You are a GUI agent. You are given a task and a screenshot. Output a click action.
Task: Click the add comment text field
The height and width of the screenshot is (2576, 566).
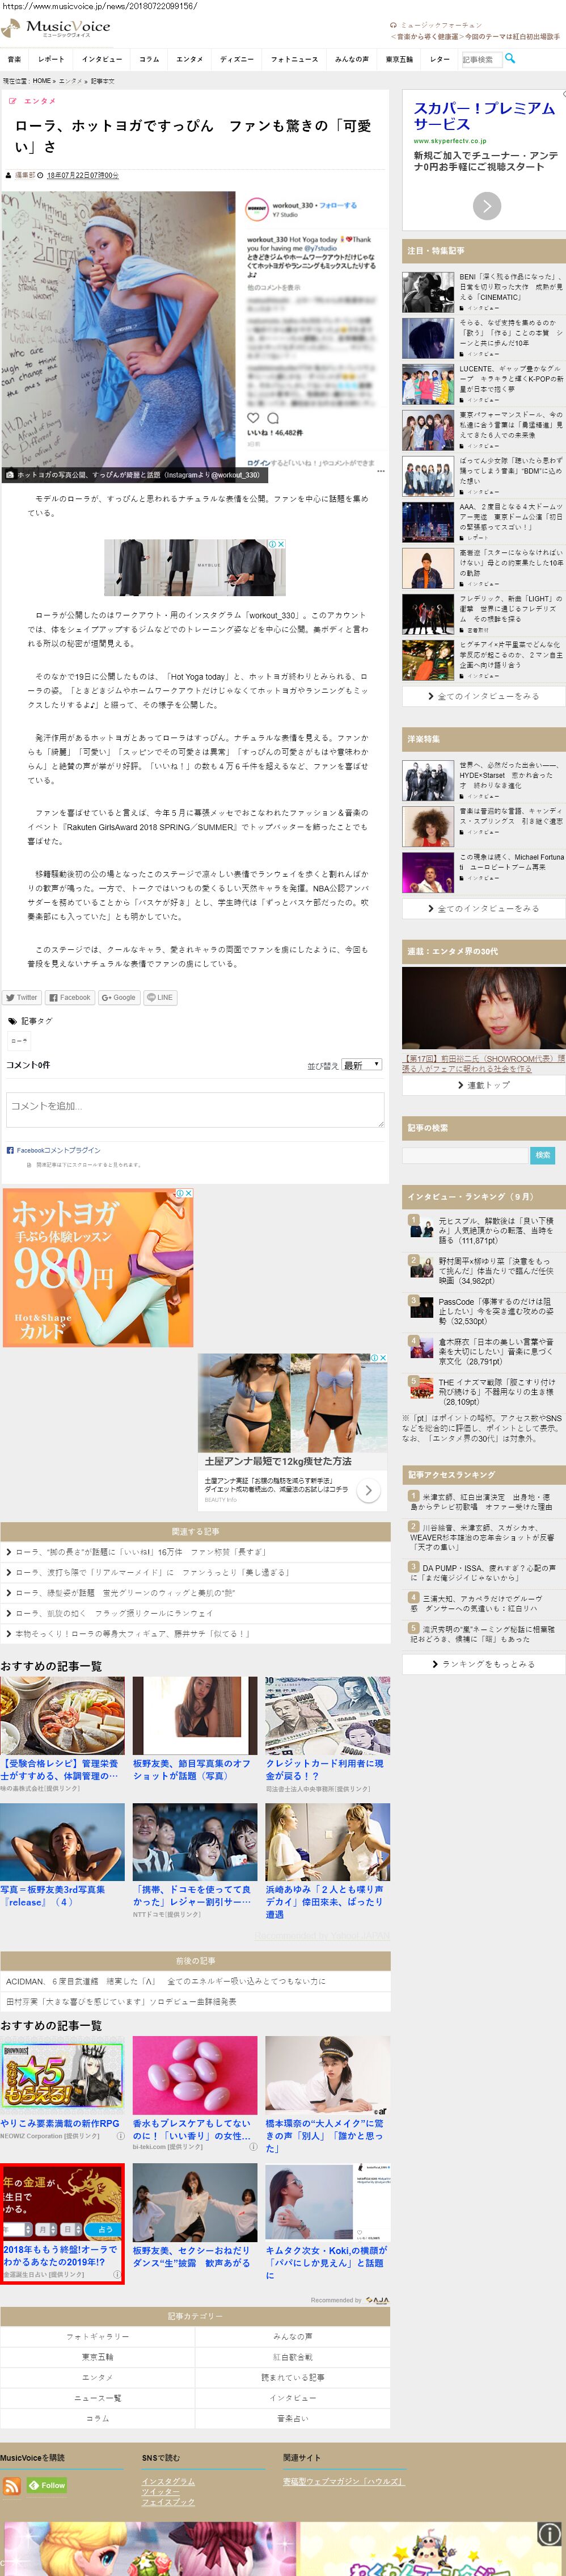[x=195, y=1109]
